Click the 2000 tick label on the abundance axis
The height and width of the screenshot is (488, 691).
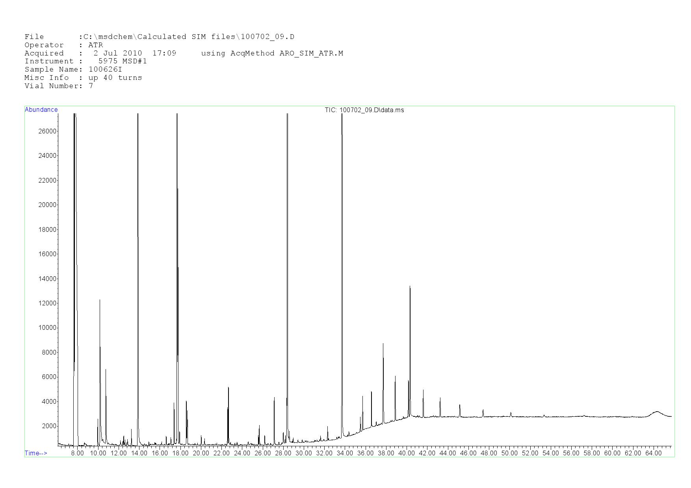(49, 427)
